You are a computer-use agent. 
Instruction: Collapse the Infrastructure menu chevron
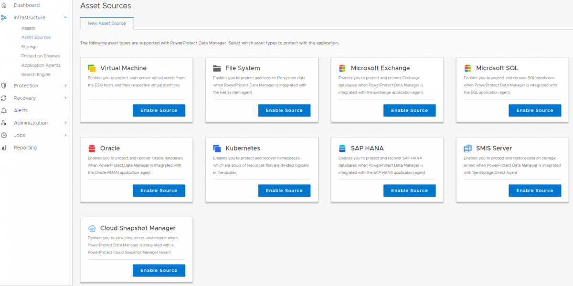click(65, 18)
